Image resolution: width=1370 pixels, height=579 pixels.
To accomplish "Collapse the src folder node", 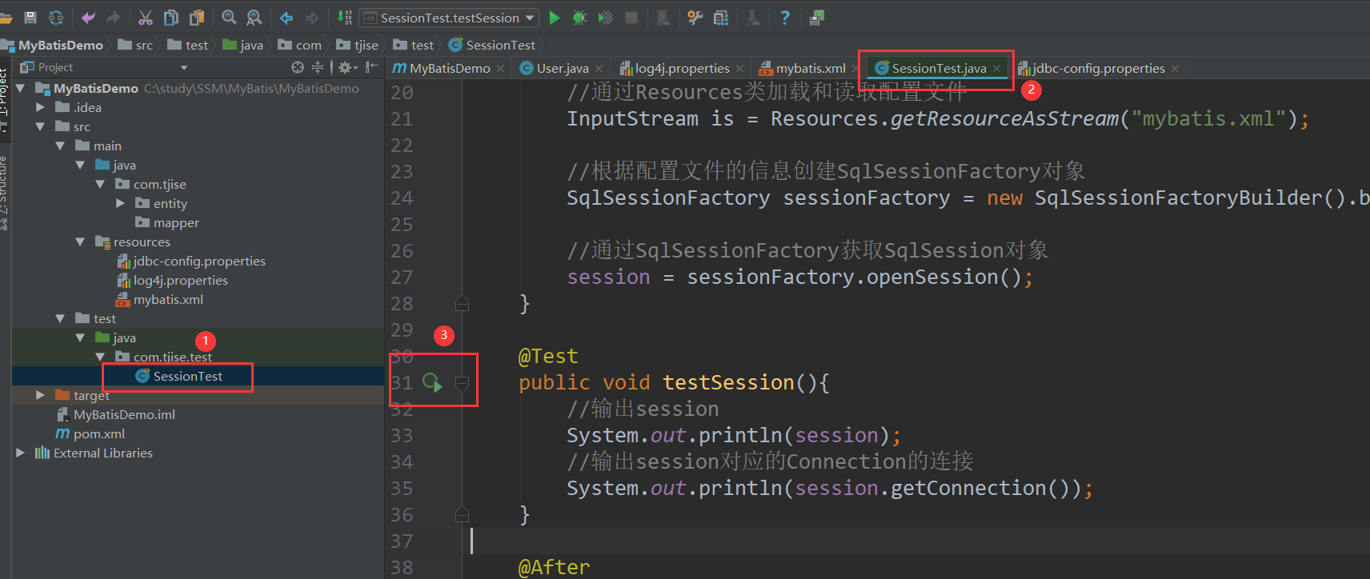I will point(40,126).
